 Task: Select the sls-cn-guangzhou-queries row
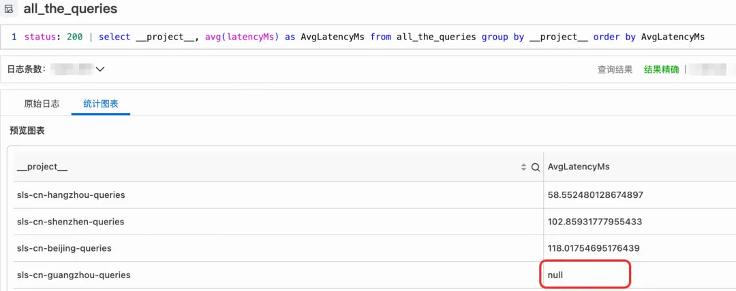[74, 275]
